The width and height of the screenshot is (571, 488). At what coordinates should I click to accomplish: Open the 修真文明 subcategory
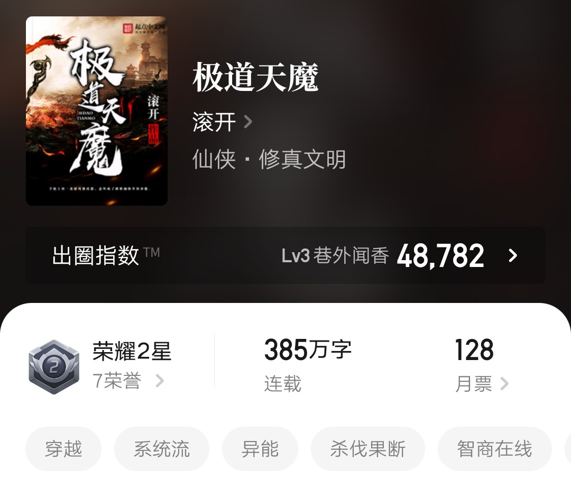[302, 159]
